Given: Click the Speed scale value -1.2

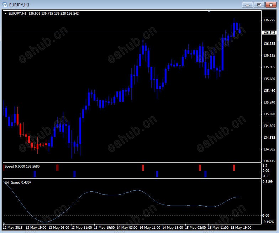Looking at the screenshot, I should 265,176.
